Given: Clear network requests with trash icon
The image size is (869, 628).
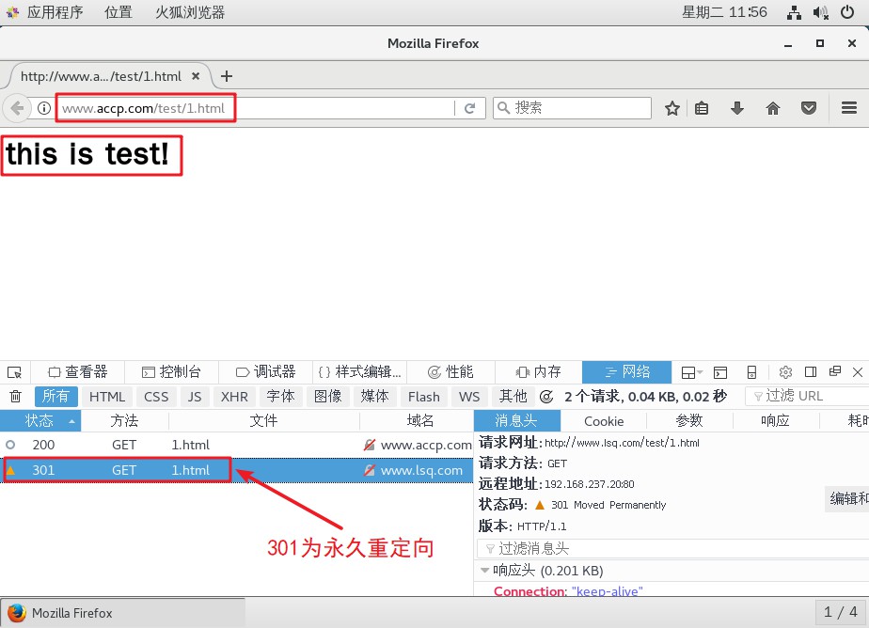Looking at the screenshot, I should pyautogui.click(x=16, y=397).
